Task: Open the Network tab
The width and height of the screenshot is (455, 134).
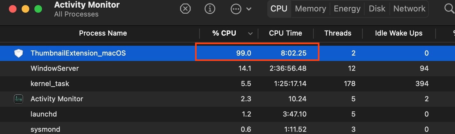Action: click(x=409, y=9)
